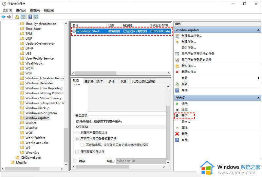The height and width of the screenshot is (177, 262).
Task: Select the WaaSMedic folder
Action: point(34,63)
